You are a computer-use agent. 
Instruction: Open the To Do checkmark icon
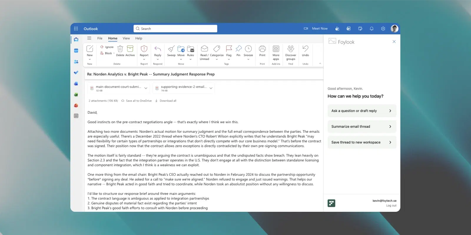pos(76,73)
